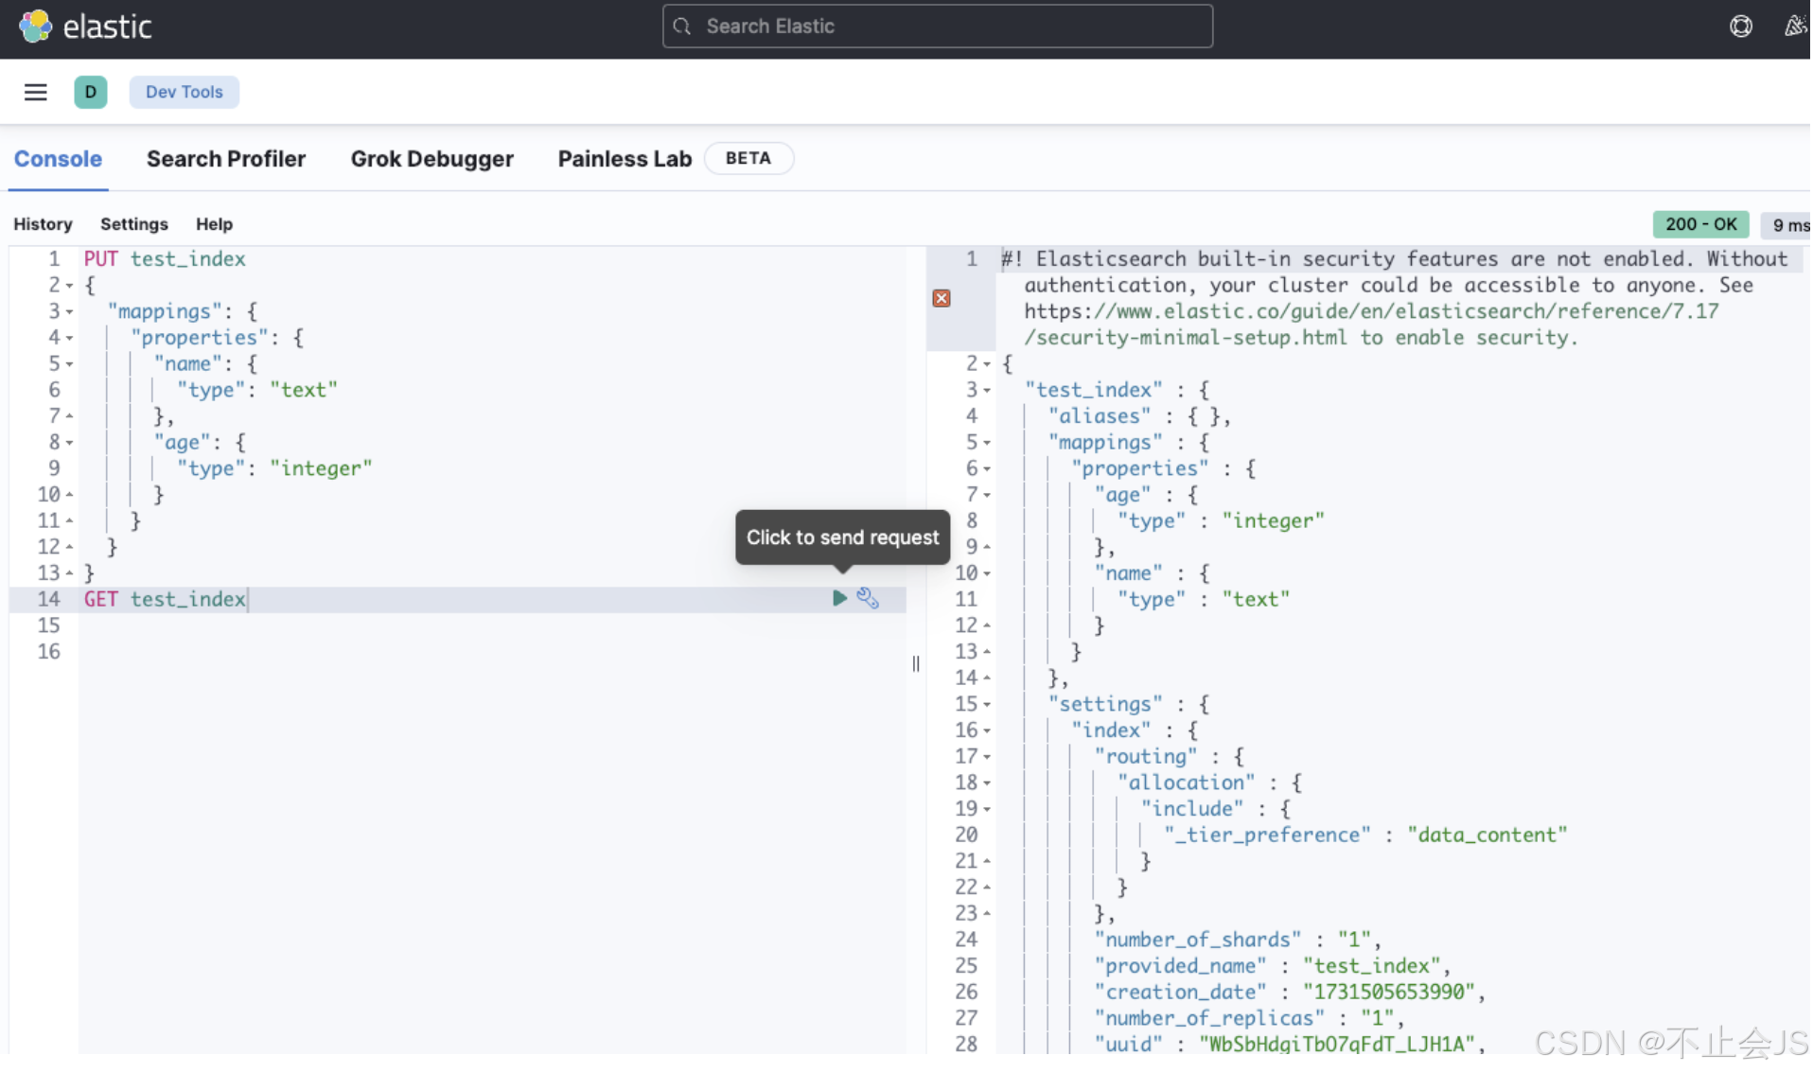This screenshot has height=1073, width=1813.
Task: Collapse output "routing" fold on line 17
Action: click(987, 757)
